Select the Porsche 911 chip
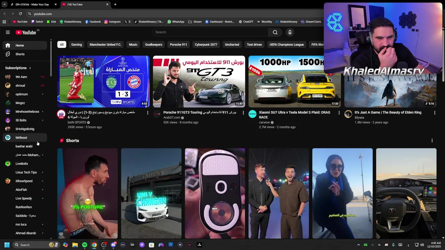The image size is (445, 250). coord(178,44)
